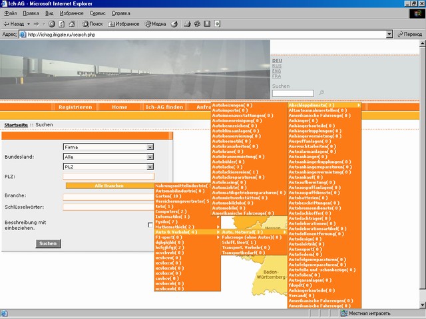Click the Местная интрасеть status zone
The image size is (426, 319).
366,314
